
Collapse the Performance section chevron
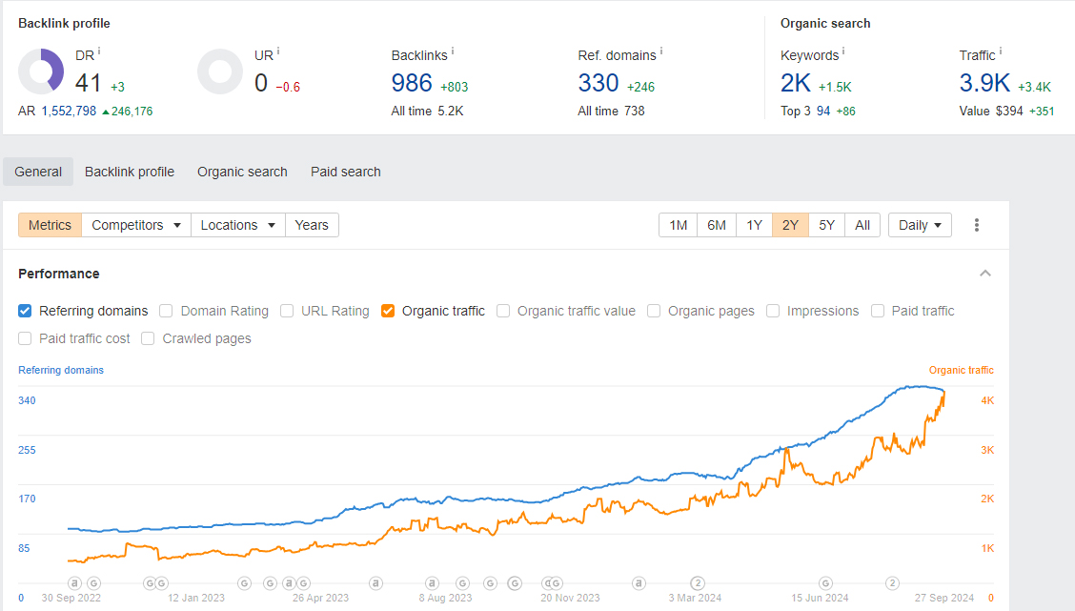point(985,274)
